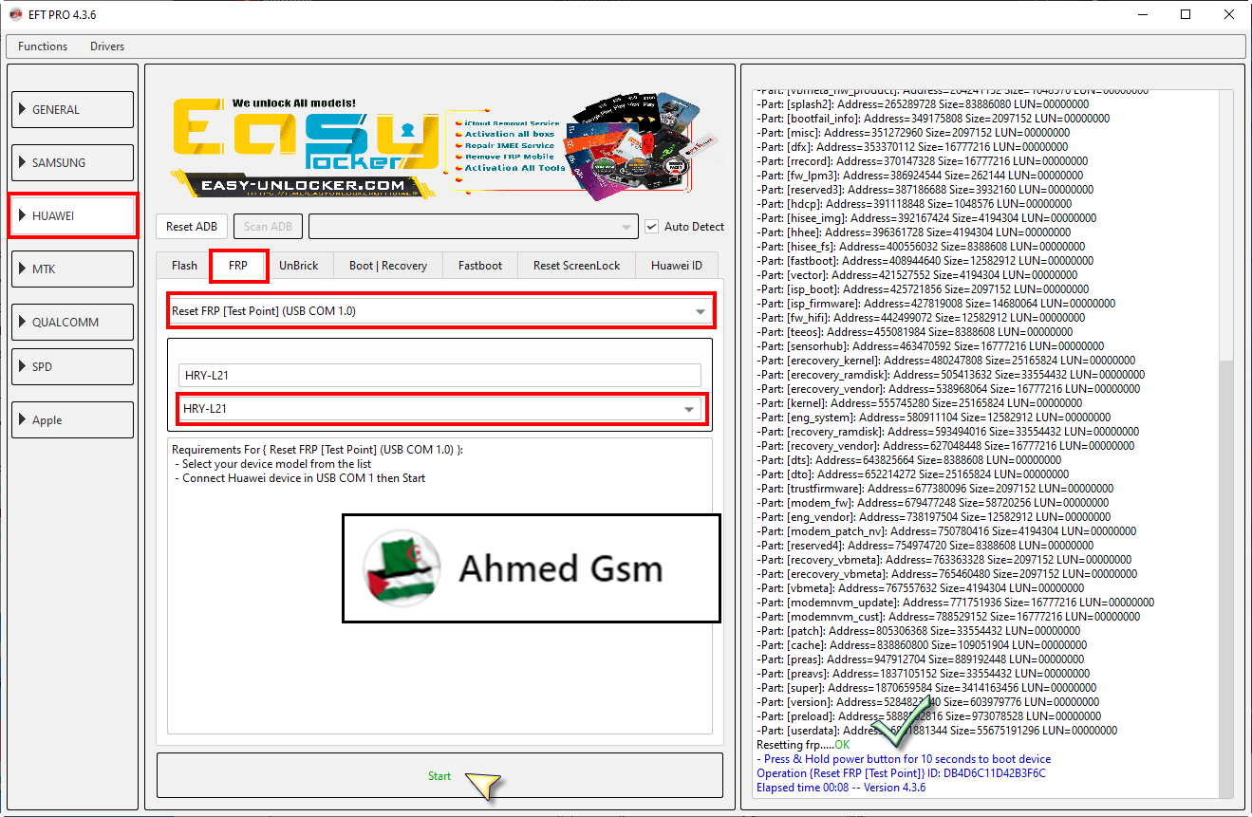Close the EFT PRO window
Screen dimensions: 1252x817
[1229, 14]
